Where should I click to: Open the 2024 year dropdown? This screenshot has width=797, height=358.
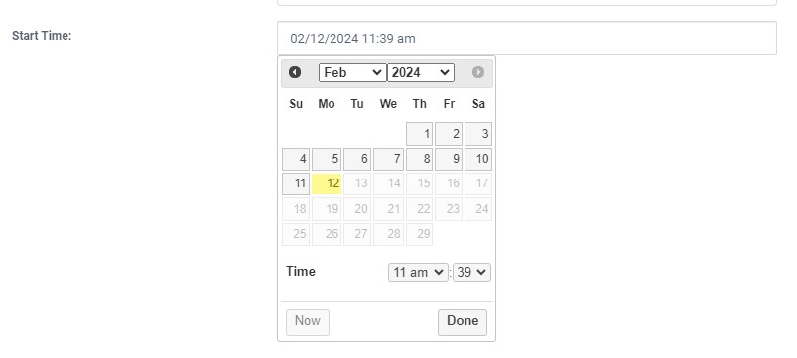pos(421,72)
